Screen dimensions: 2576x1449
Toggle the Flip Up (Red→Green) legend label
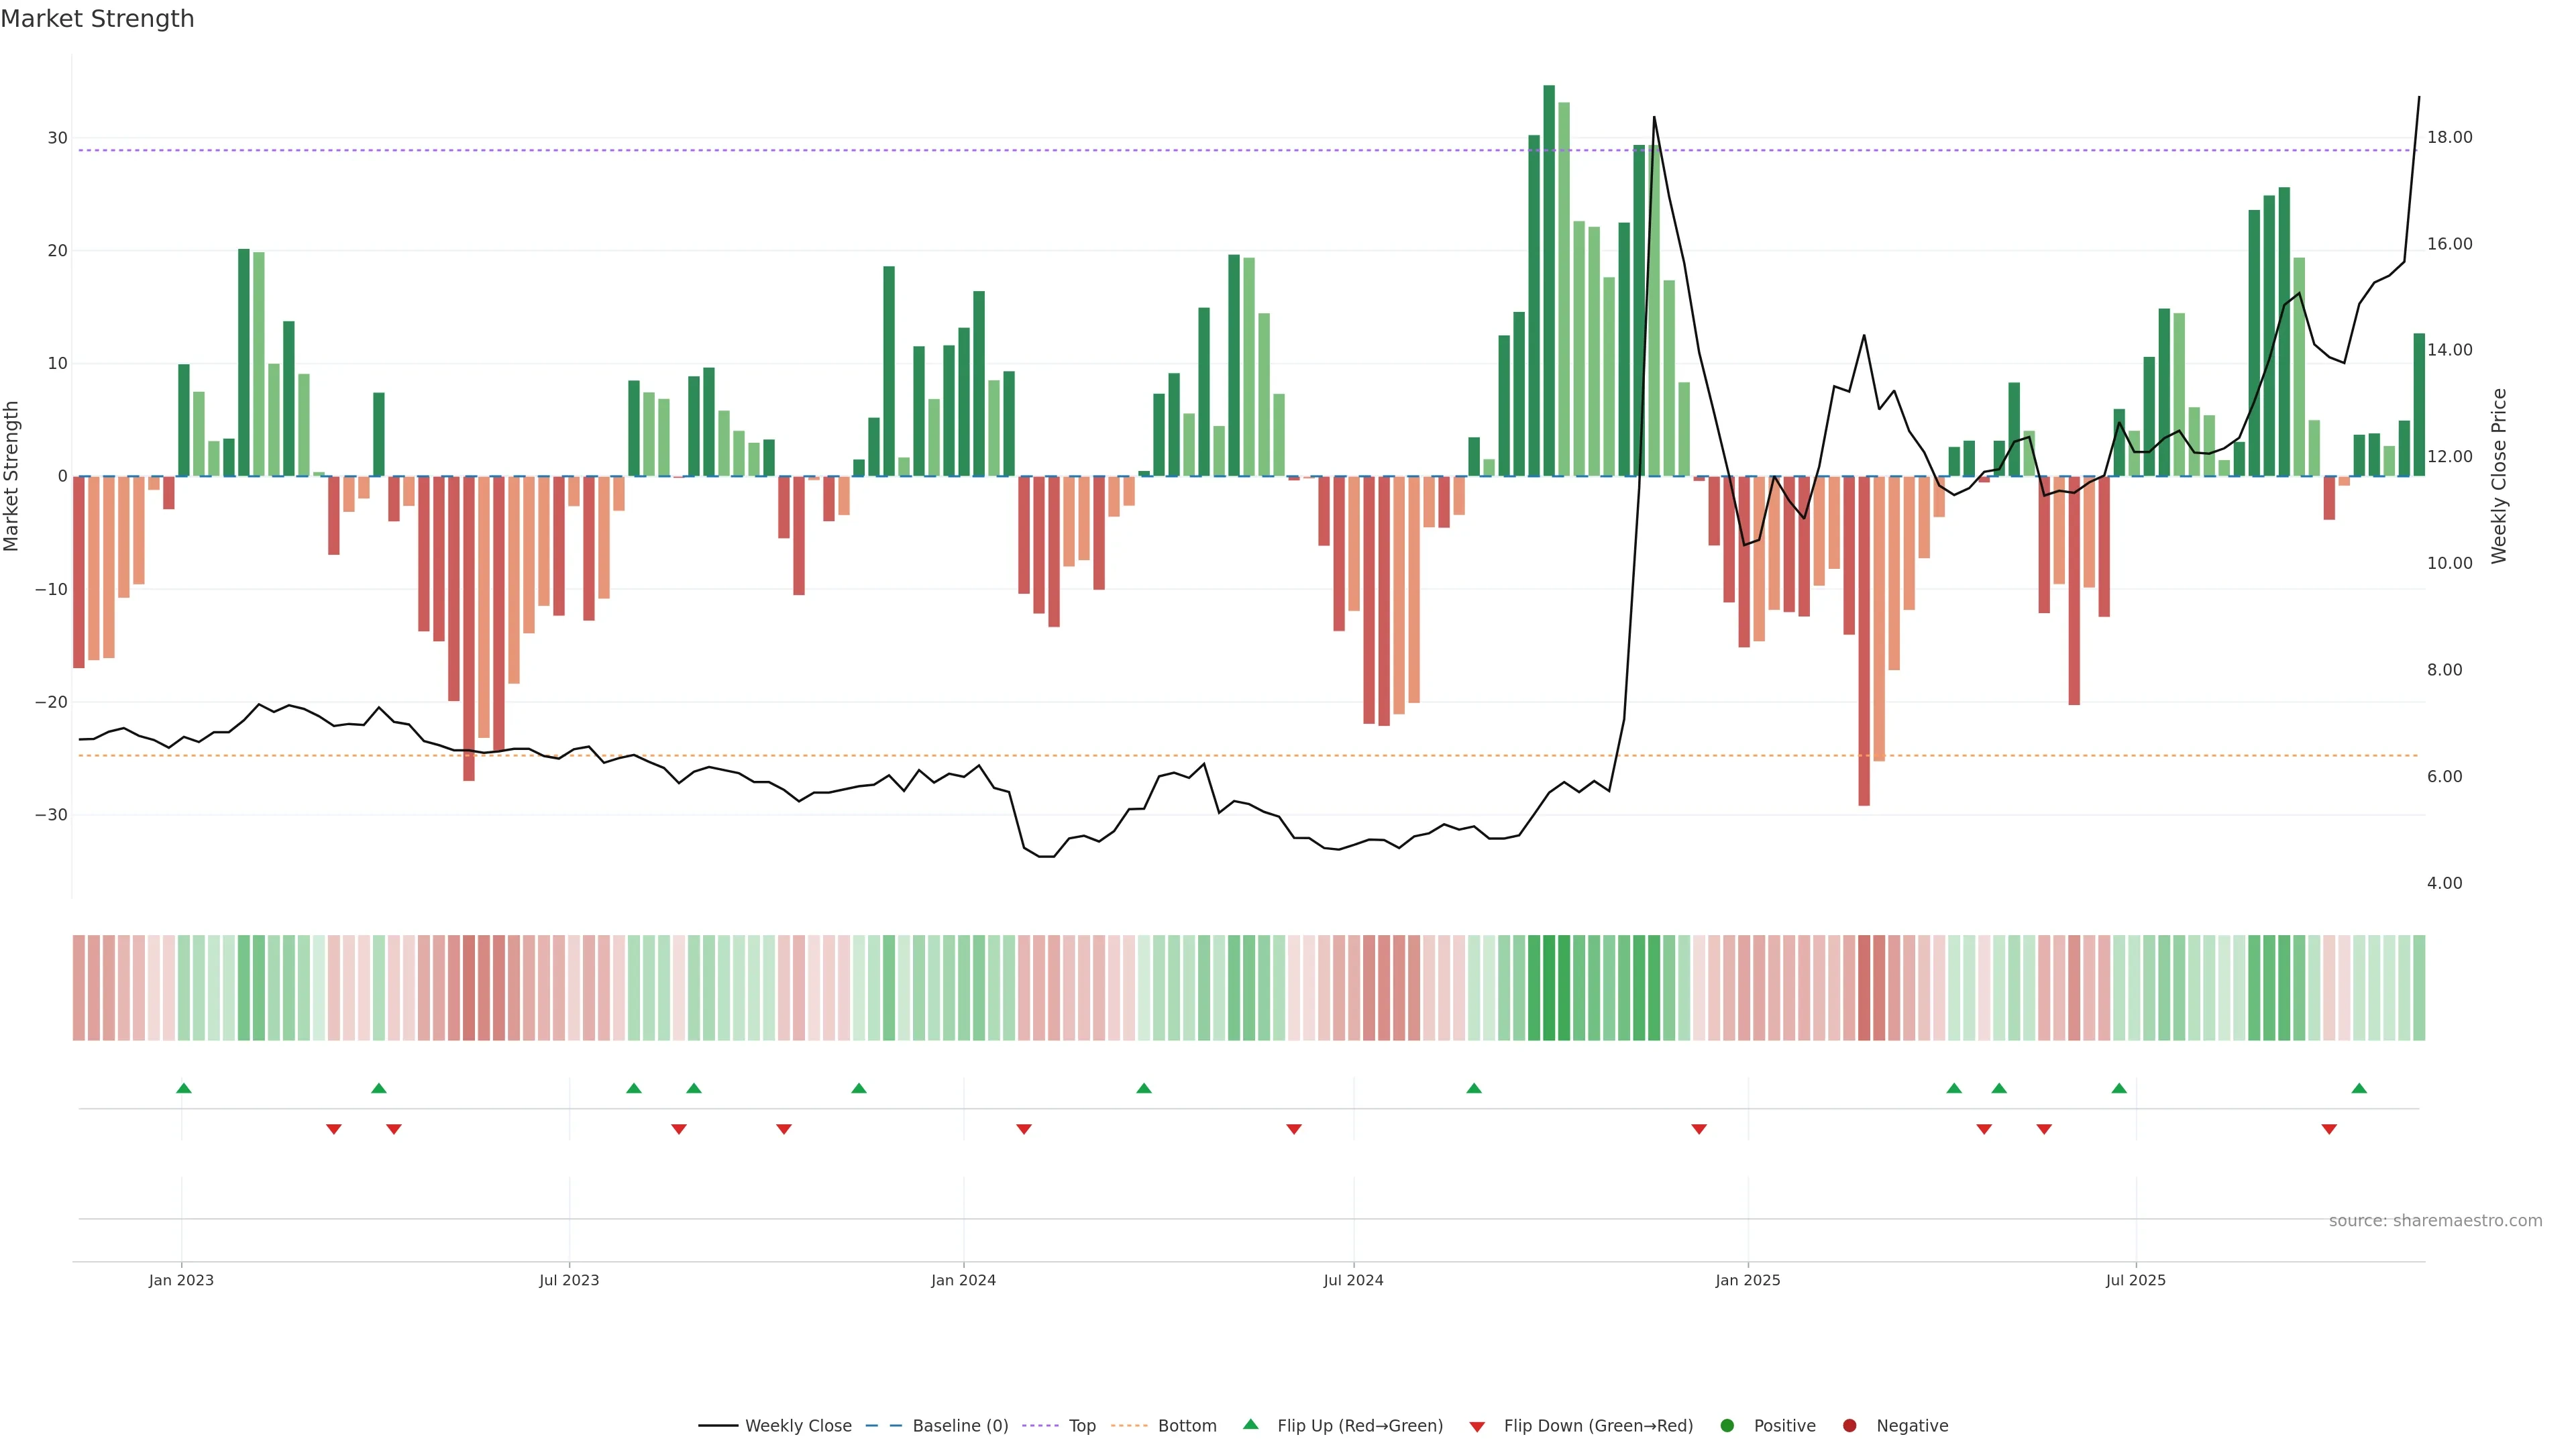pos(1360,1426)
